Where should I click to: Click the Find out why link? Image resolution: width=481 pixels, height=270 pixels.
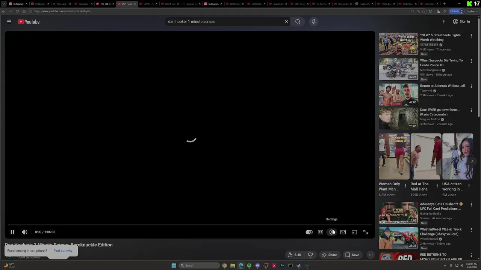(x=63, y=251)
